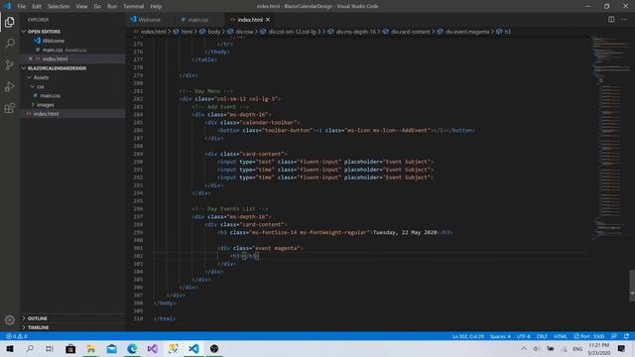
Task: Open the Selection menu
Action: [x=59, y=7]
